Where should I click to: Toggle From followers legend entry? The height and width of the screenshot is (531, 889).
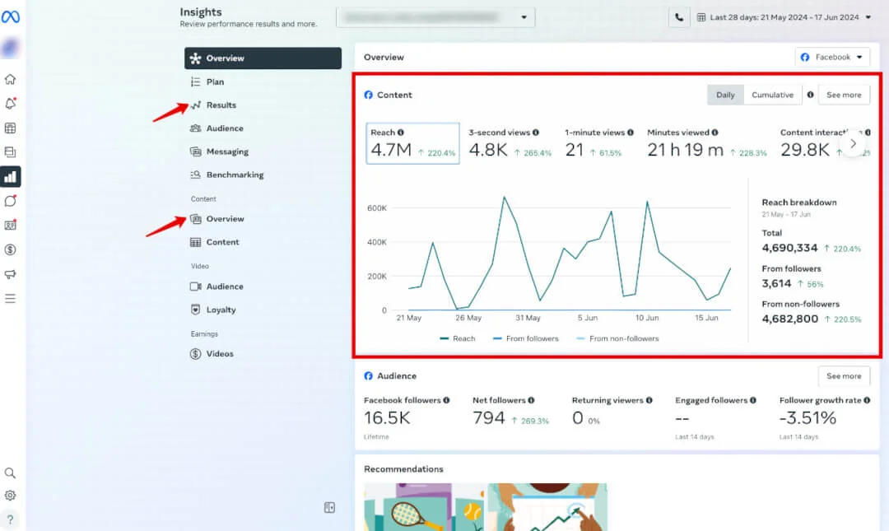point(525,338)
